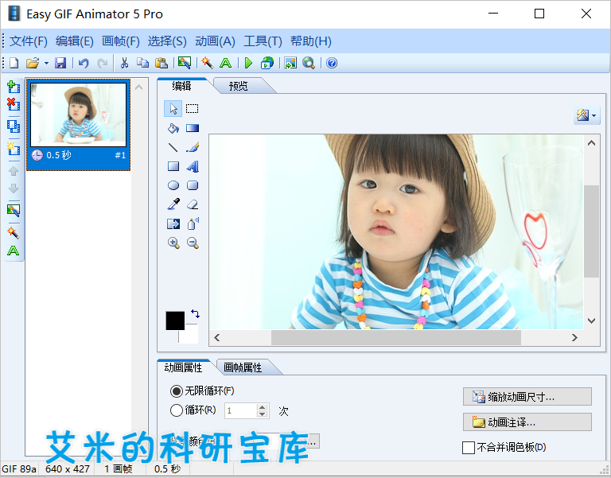Open help with the blue question mark icon

pos(332,63)
